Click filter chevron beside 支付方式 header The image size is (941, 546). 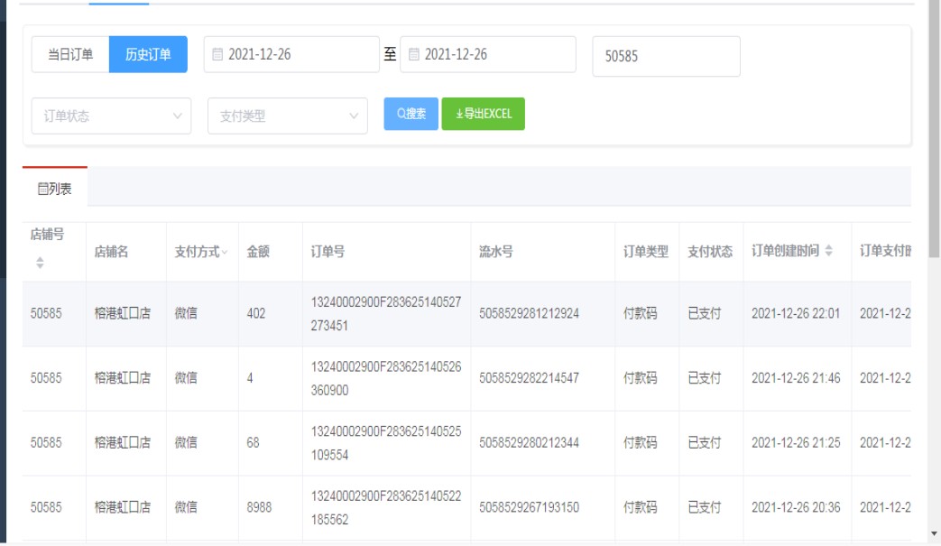(x=225, y=252)
